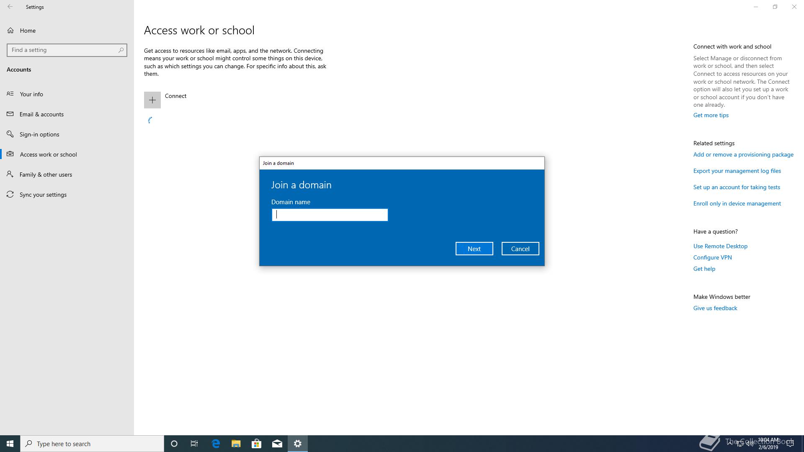
Task: Open File Explorer from taskbar
Action: pyautogui.click(x=236, y=444)
